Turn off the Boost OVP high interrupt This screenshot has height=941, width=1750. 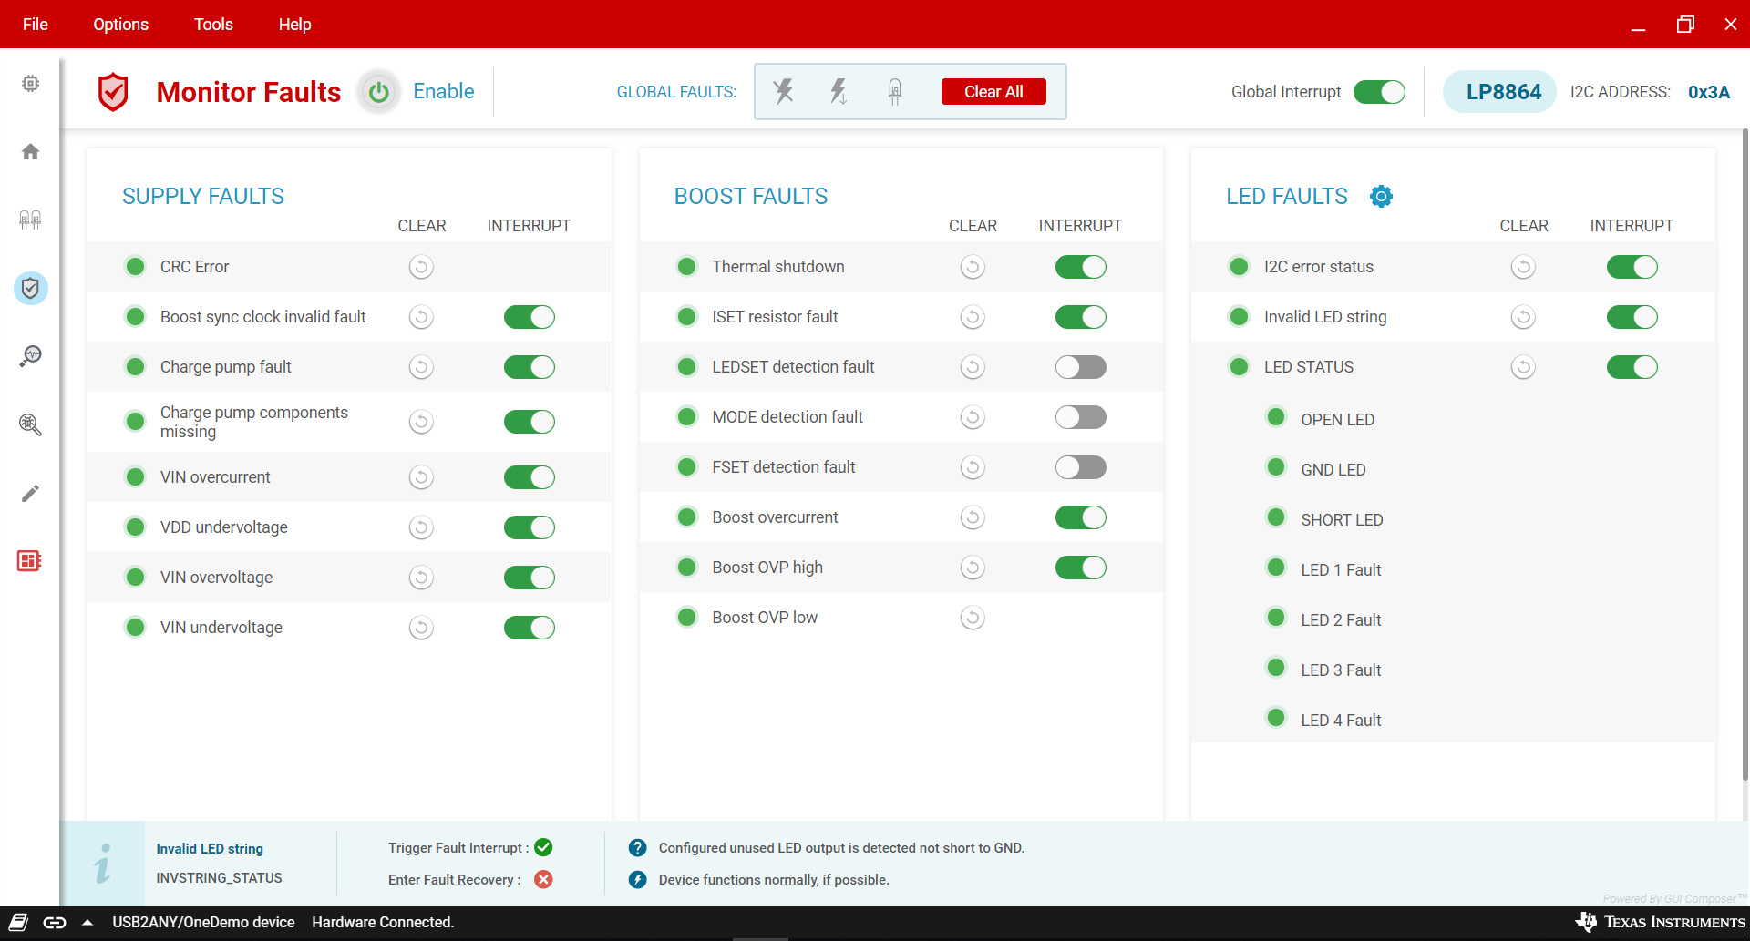click(1080, 568)
